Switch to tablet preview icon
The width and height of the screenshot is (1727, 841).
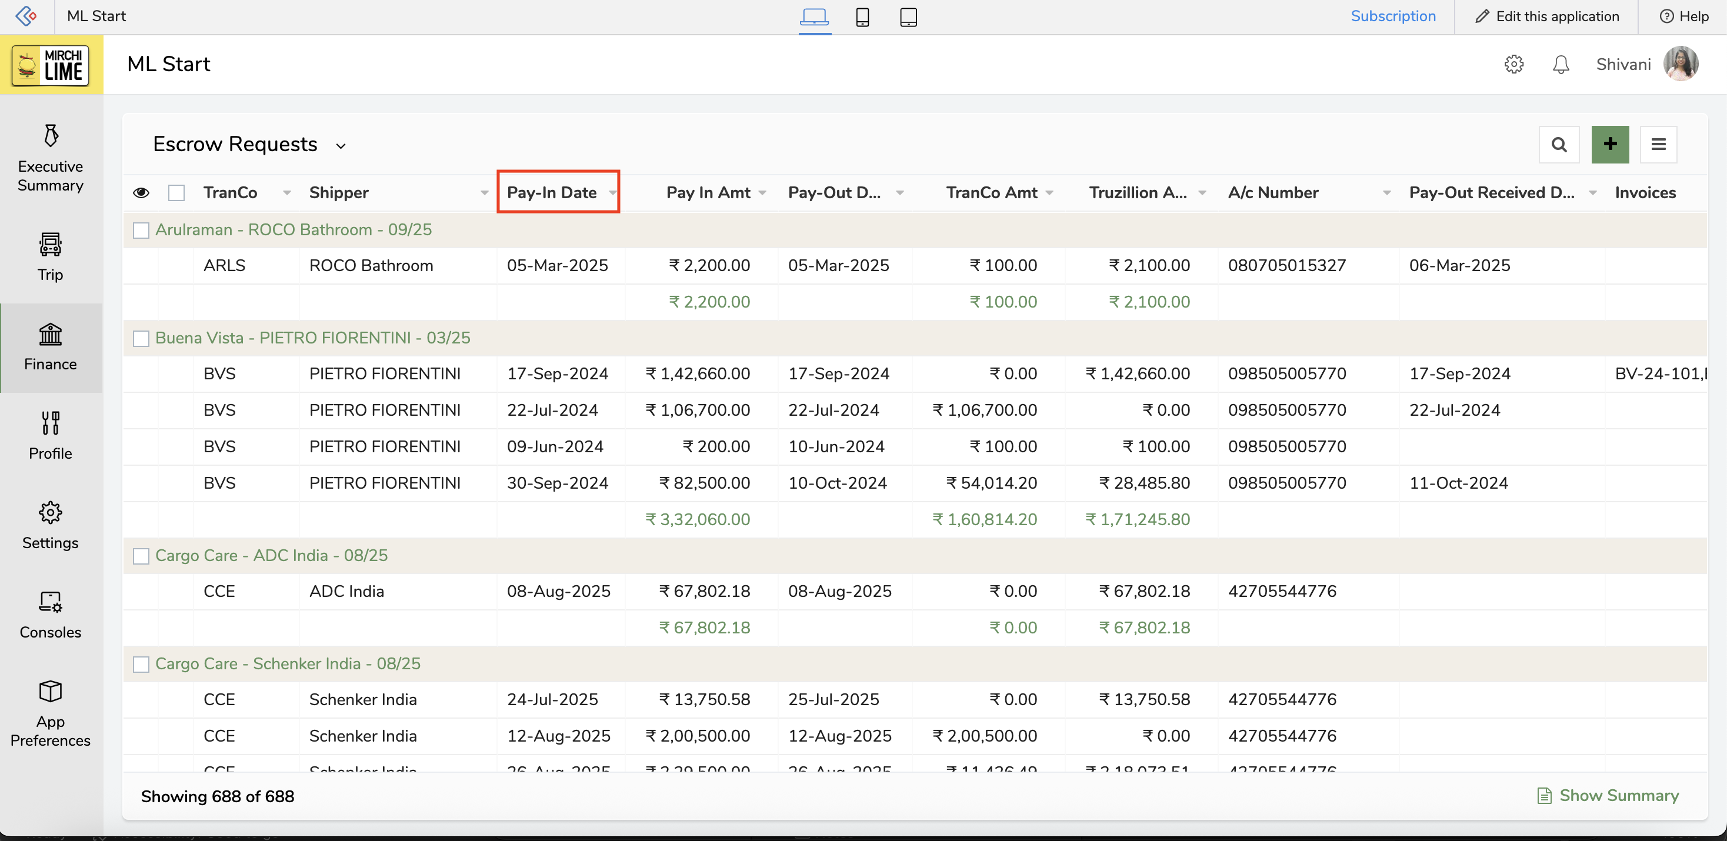[x=908, y=16]
